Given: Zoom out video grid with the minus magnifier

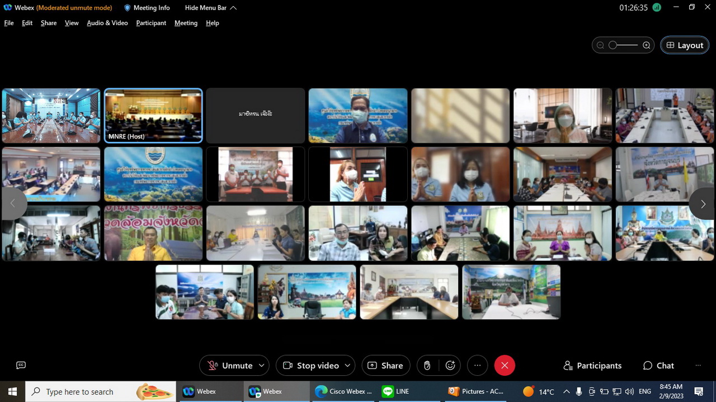Looking at the screenshot, I should coord(600,45).
